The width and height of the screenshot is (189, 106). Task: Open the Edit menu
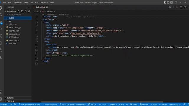pyautogui.click(x=10, y=3)
